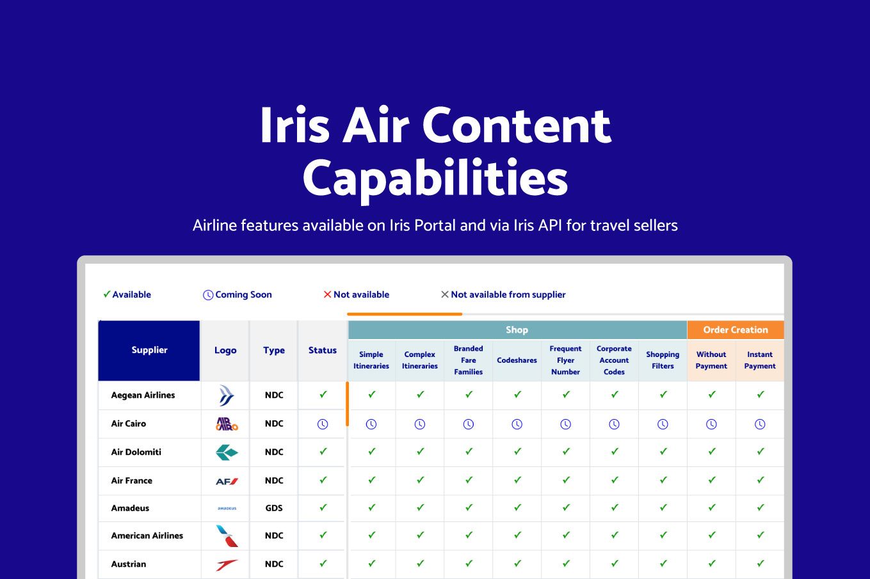Click the Coming Soon legend entry
This screenshot has width=870, height=579.
tap(238, 295)
